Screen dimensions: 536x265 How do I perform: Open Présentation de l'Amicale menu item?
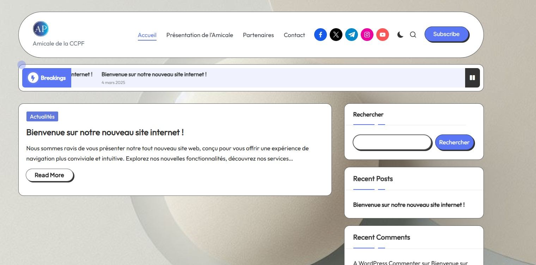tap(200, 35)
